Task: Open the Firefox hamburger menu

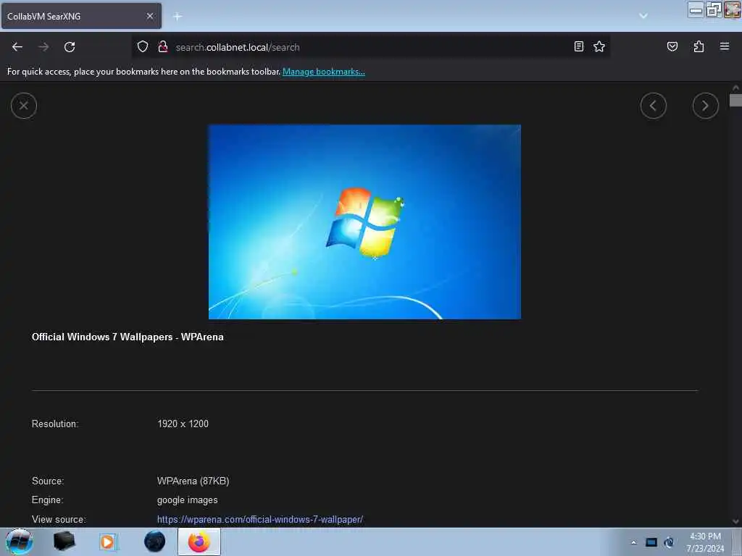Action: click(725, 46)
